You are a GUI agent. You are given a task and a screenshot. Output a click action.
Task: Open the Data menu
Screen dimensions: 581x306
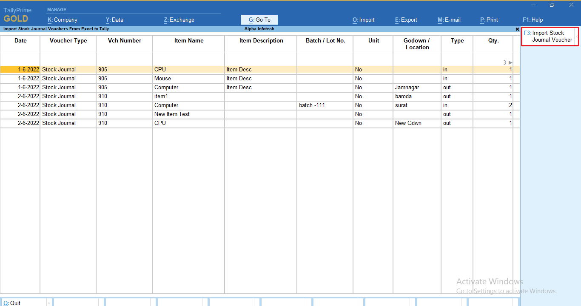(x=114, y=20)
